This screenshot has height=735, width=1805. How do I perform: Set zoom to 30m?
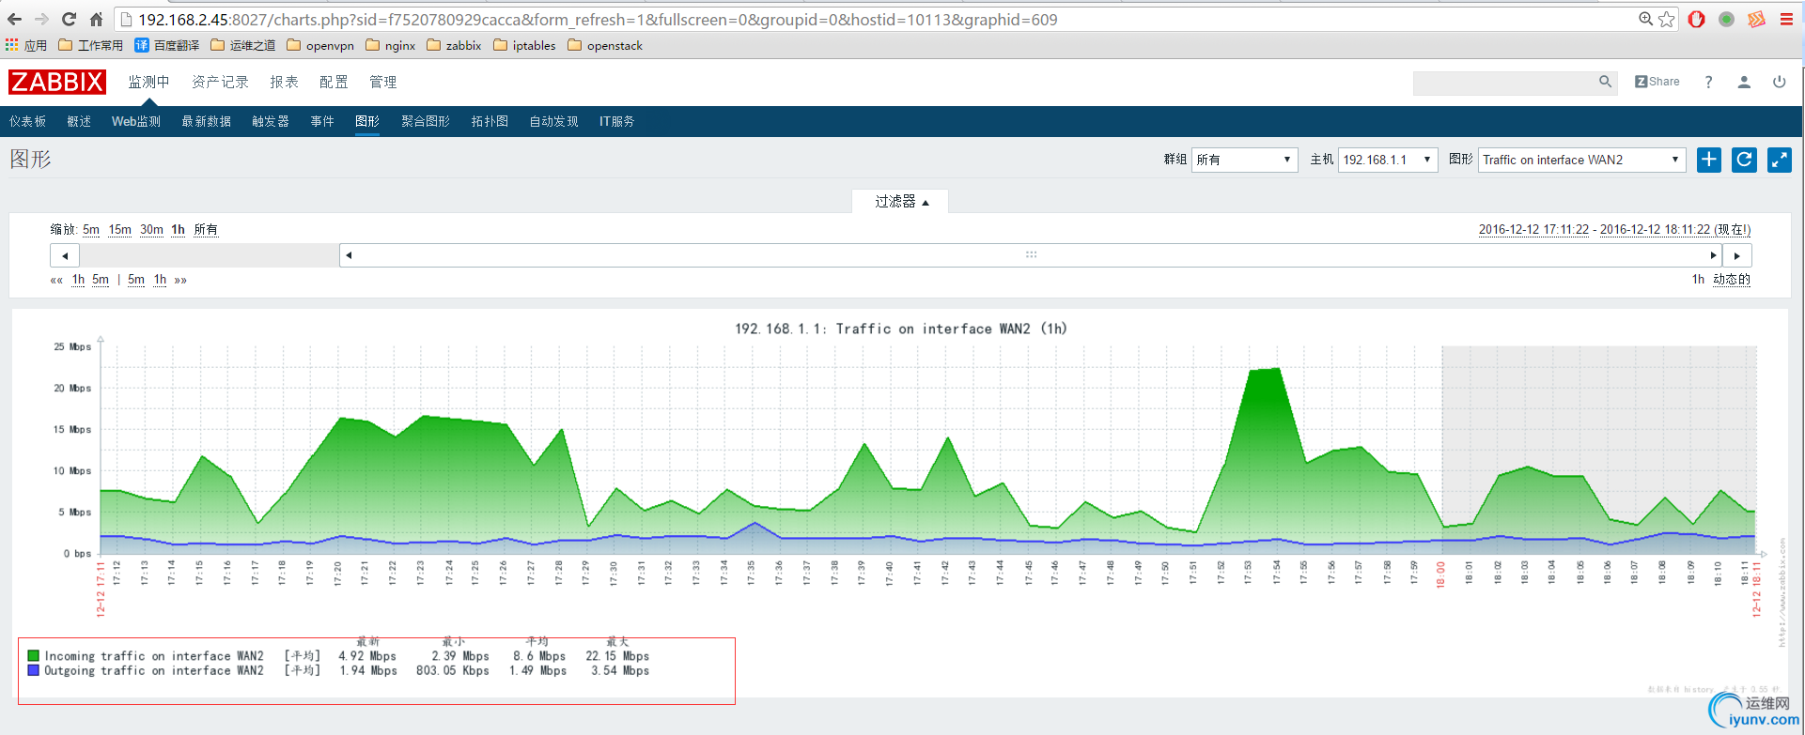[151, 230]
